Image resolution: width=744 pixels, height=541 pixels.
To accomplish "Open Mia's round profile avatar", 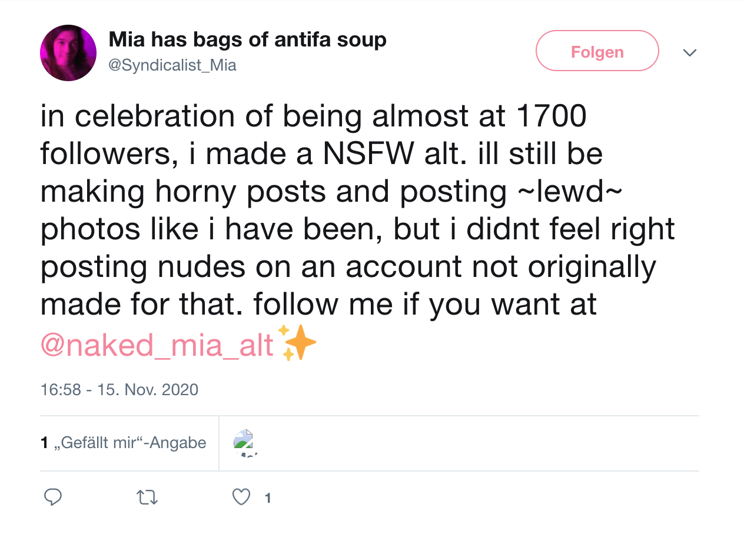I will click(68, 53).
